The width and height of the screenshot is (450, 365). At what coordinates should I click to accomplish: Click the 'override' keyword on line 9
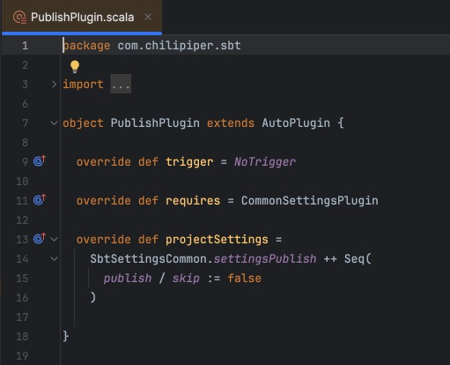click(104, 162)
